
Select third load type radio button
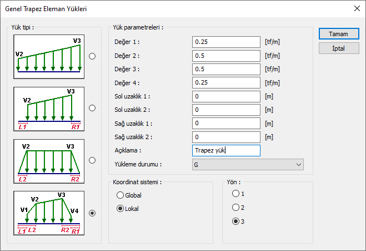click(92, 160)
